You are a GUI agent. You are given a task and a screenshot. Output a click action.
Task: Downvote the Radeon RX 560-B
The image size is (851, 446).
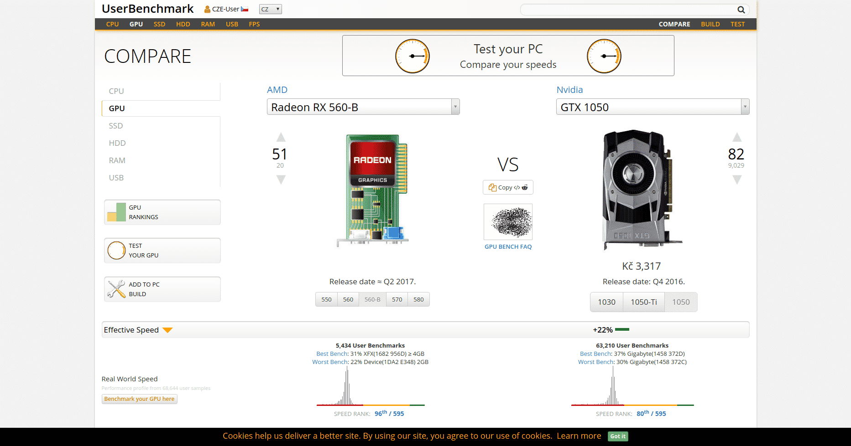point(281,180)
